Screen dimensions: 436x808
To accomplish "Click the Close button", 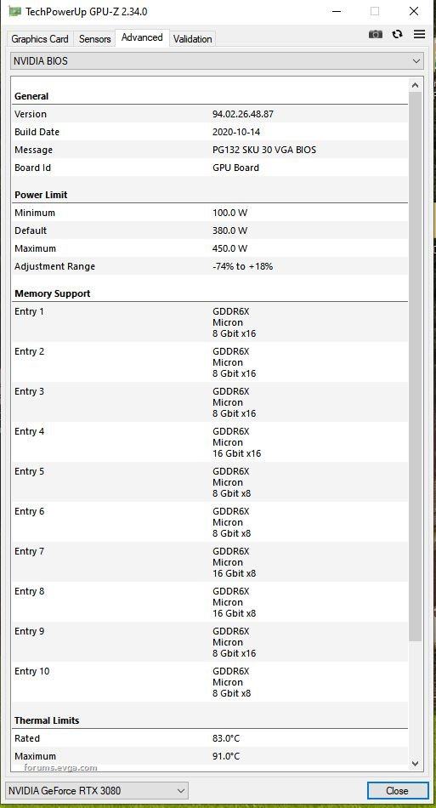I will point(398,790).
